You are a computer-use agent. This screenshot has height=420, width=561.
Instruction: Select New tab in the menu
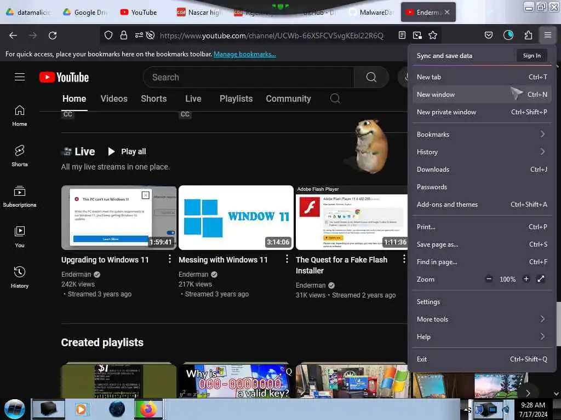click(482, 77)
